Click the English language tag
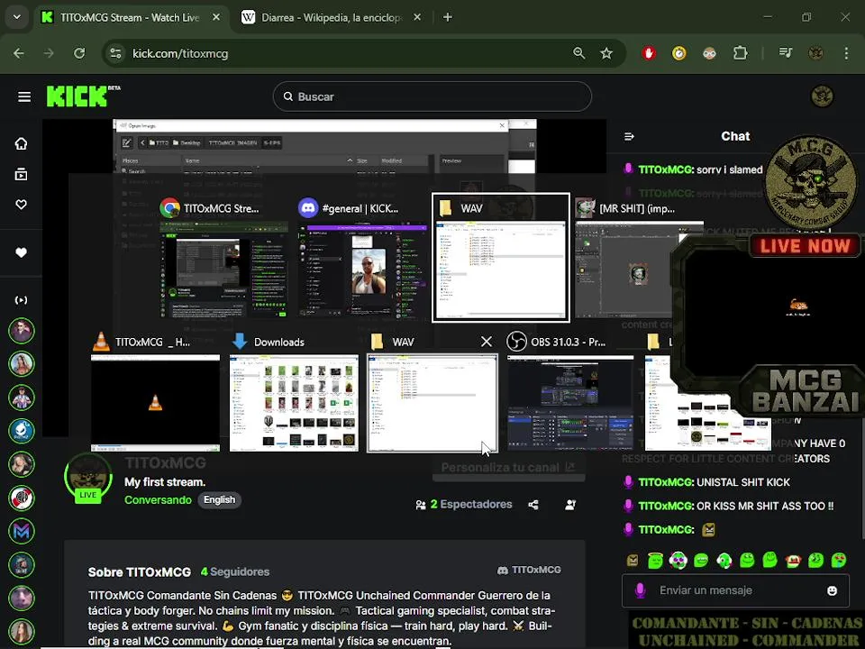 coord(220,500)
